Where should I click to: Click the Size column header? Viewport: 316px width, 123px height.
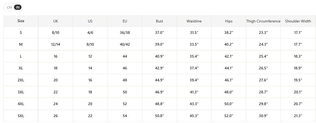coord(21,21)
